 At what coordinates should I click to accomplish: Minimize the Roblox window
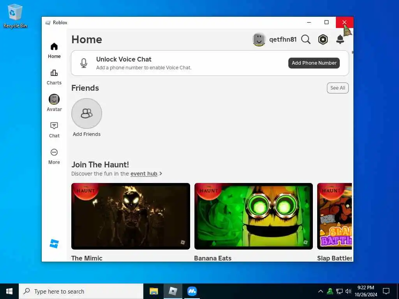coord(309,22)
